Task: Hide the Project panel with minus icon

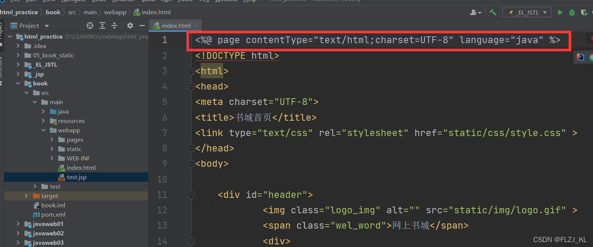Action: tap(142, 25)
